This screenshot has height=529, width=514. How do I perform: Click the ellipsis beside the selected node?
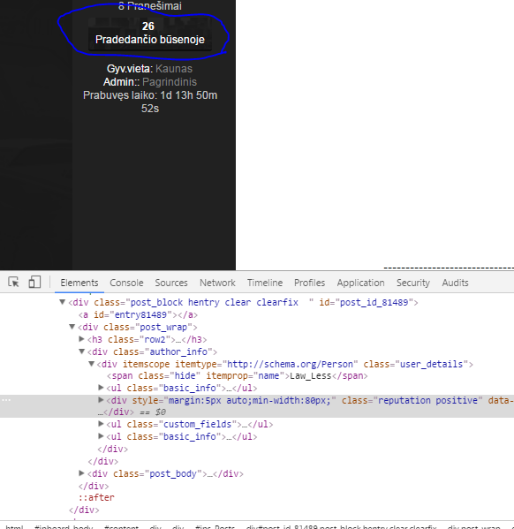click(x=6, y=400)
